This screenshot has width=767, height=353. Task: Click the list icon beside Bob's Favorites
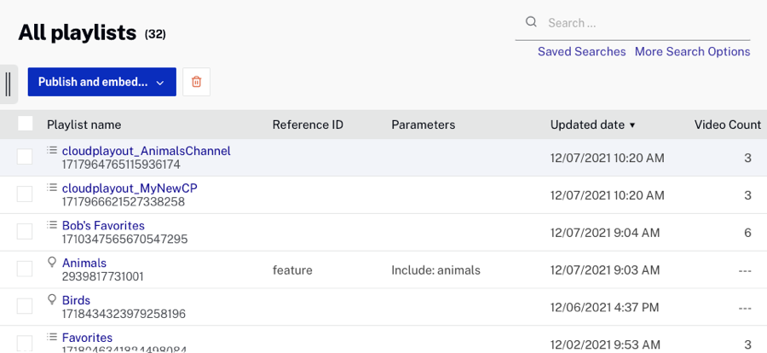pyautogui.click(x=52, y=225)
